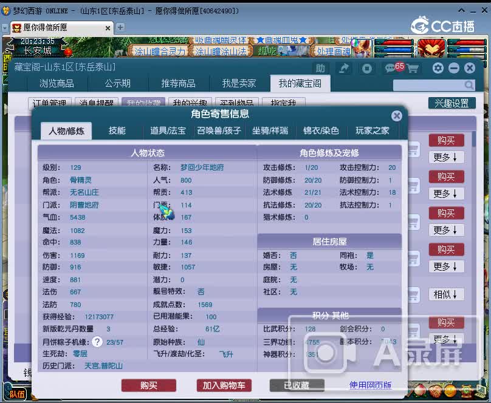
Task: Click the character's red health bar
Action: point(467,42)
